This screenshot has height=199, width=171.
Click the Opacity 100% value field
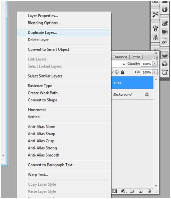click(147, 64)
